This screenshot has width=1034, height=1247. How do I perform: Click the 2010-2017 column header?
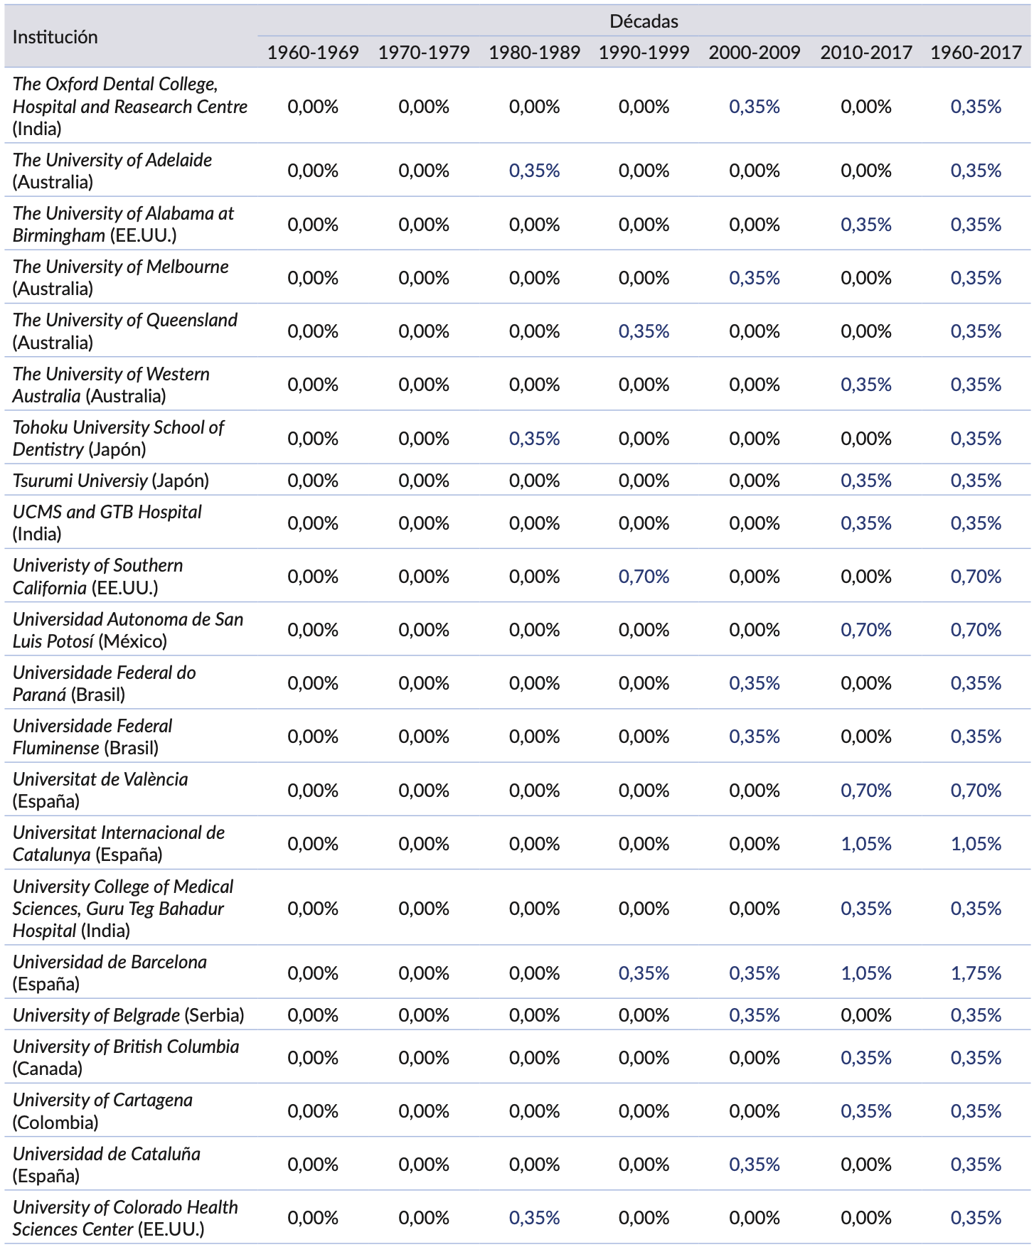pos(865,53)
